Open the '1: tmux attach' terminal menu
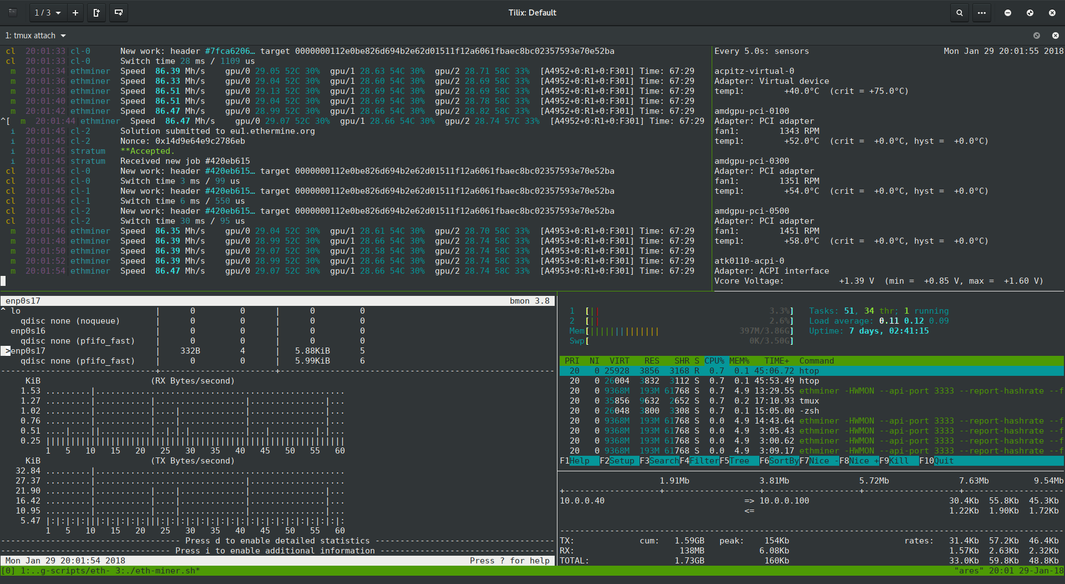Viewport: 1065px width, 584px height. [x=35, y=36]
